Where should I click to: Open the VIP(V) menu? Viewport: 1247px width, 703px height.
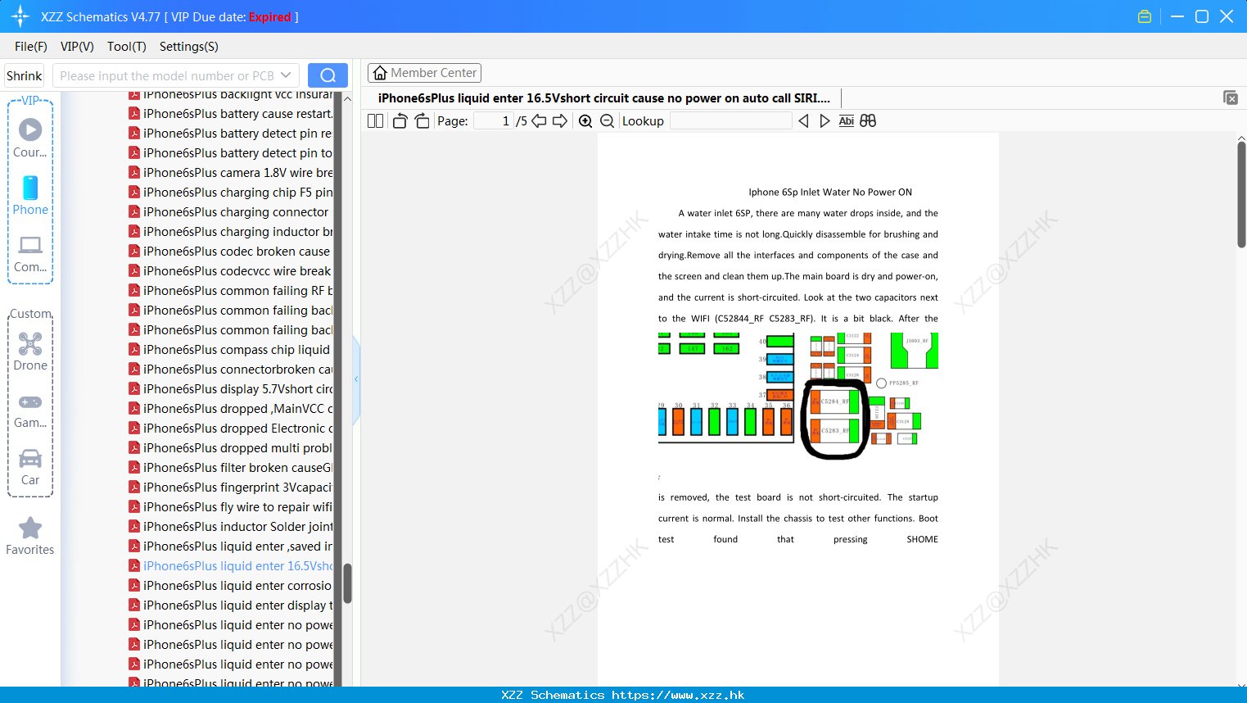(x=77, y=47)
